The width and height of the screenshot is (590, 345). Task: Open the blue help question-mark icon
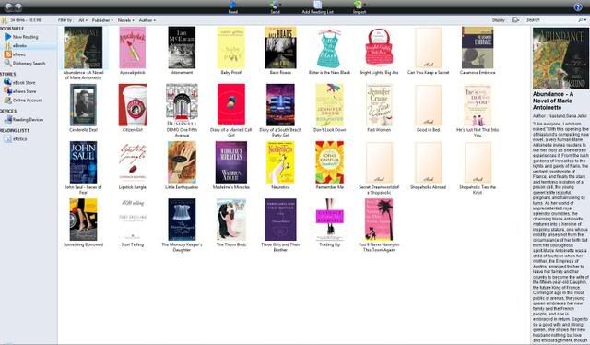(578, 7)
